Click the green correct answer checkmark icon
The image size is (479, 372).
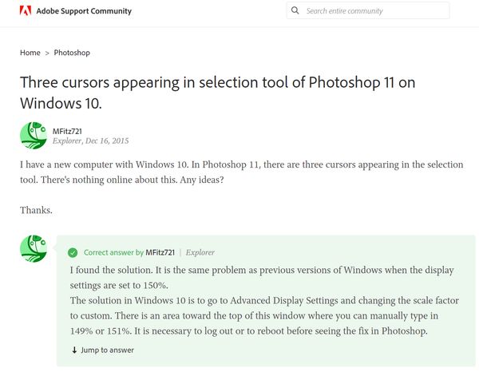pyautogui.click(x=73, y=252)
